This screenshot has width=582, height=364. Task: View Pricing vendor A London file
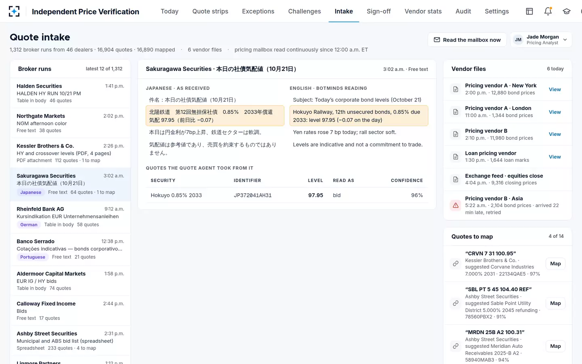tap(555, 112)
